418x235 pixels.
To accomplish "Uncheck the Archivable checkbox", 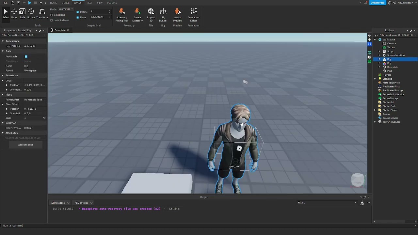I will click(26, 56).
